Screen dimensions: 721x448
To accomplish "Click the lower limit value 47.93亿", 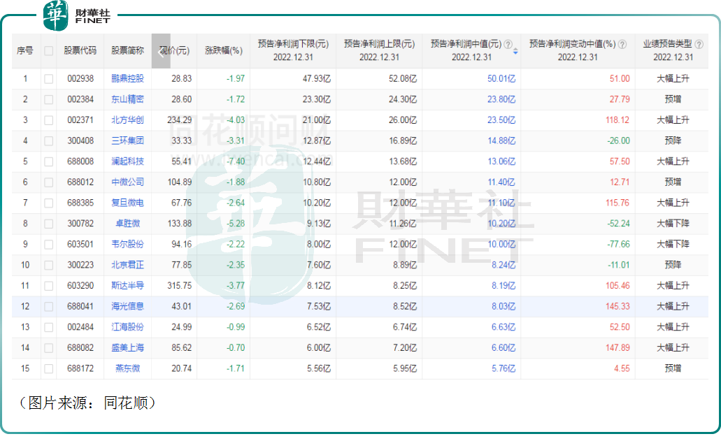I will click(316, 78).
